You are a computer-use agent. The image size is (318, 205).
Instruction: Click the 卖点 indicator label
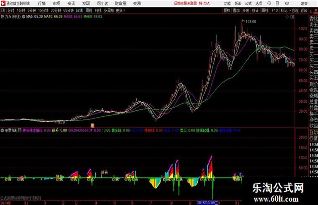[x=183, y=131]
